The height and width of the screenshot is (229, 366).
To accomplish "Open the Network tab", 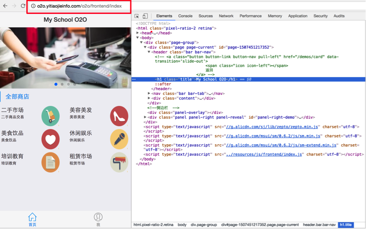I will pyautogui.click(x=226, y=16).
